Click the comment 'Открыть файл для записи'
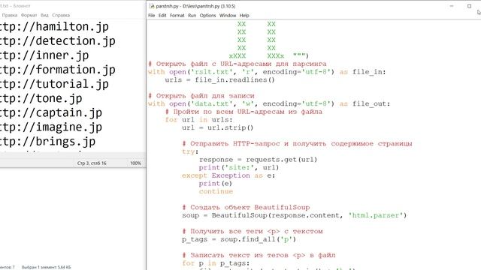This screenshot has width=481, height=270. point(201,96)
